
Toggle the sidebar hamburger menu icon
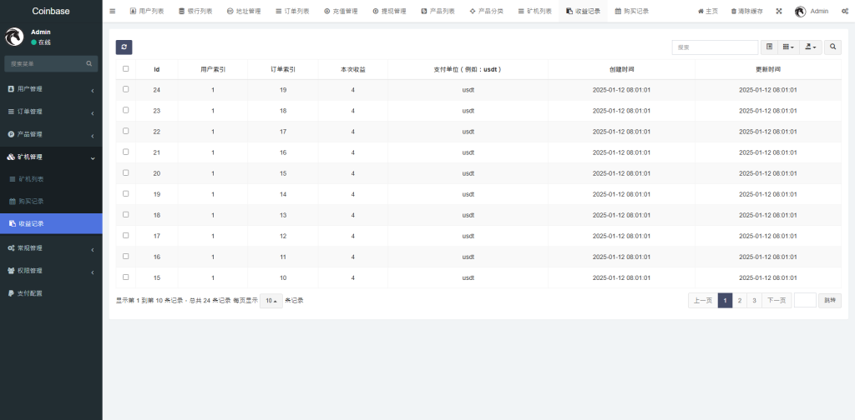(113, 12)
